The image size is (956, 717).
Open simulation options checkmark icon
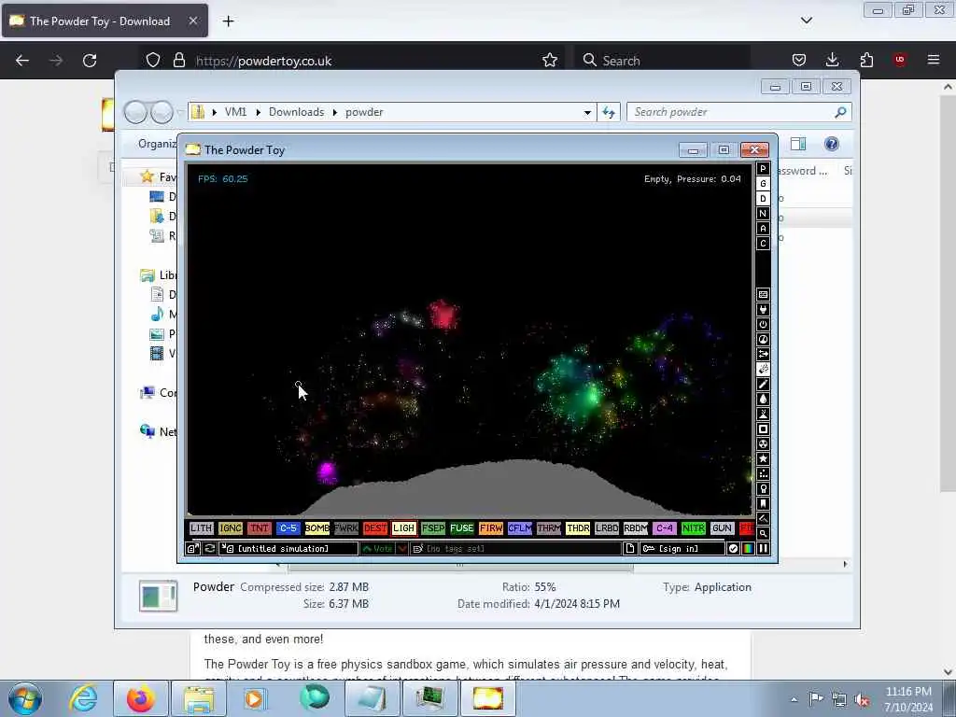[x=733, y=549]
